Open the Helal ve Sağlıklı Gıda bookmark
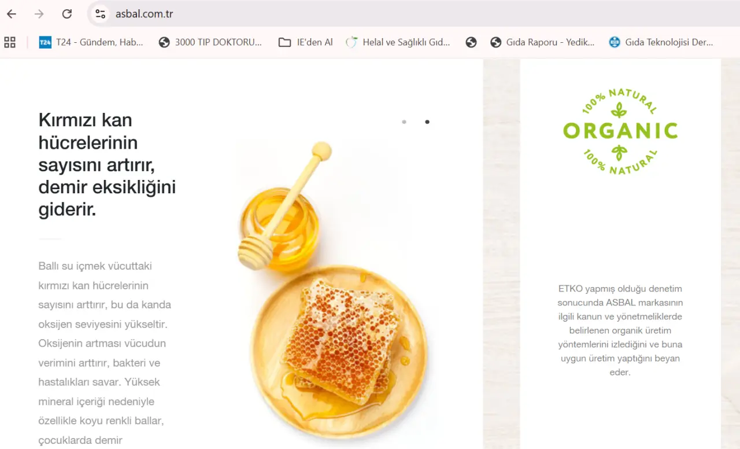This screenshot has width=740, height=449. 398,42
